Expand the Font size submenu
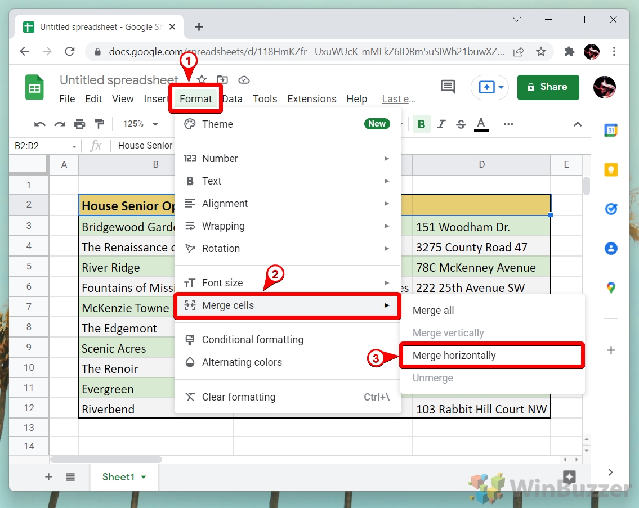 point(288,283)
